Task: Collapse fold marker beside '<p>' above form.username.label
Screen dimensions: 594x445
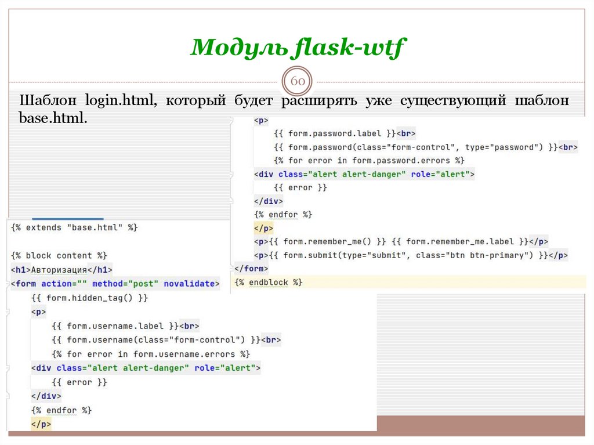Action: click(x=8, y=312)
